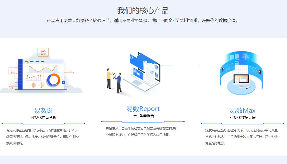
Task: Click the computer monitor in 易数Max illustration
Action: click(241, 80)
